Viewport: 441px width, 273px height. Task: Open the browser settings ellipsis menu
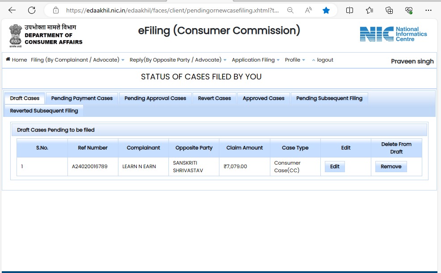[428, 10]
